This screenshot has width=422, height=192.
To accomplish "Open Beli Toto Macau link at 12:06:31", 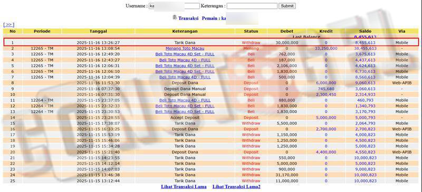I will [x=185, y=66].
